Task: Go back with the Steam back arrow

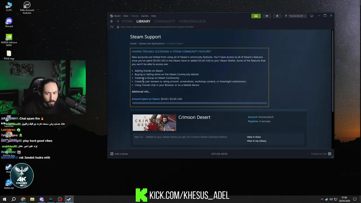Action: [112, 21]
